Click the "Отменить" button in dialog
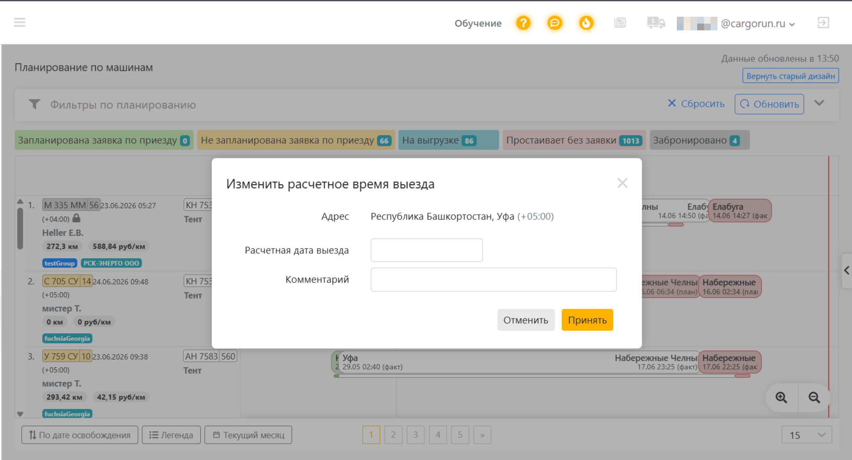The height and width of the screenshot is (460, 852). (x=526, y=320)
